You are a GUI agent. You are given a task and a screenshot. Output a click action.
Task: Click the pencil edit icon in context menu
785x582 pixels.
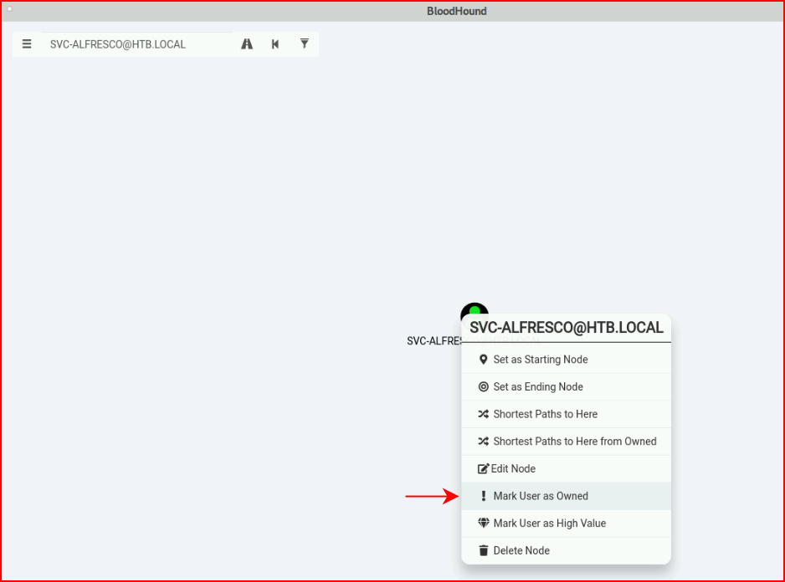(483, 468)
